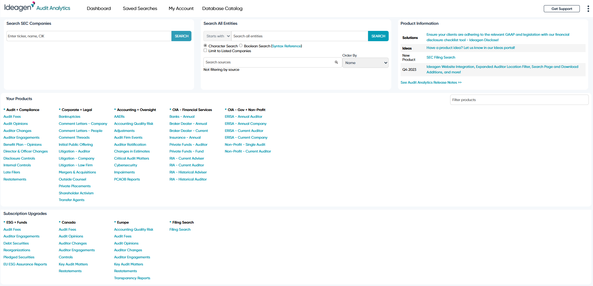This screenshot has width=593, height=286.
Task: Open the My Account menu
Action: point(181,8)
